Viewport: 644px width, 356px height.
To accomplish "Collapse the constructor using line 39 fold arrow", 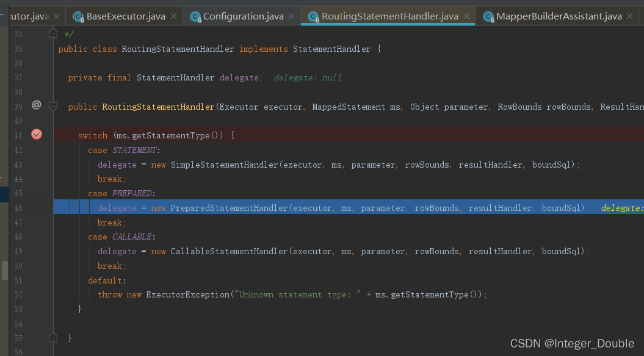I will pyautogui.click(x=53, y=106).
